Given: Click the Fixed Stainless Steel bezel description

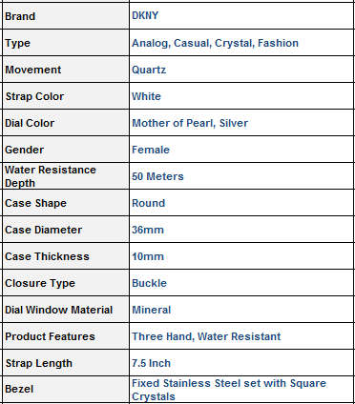Looking at the screenshot, I should pos(229,390).
